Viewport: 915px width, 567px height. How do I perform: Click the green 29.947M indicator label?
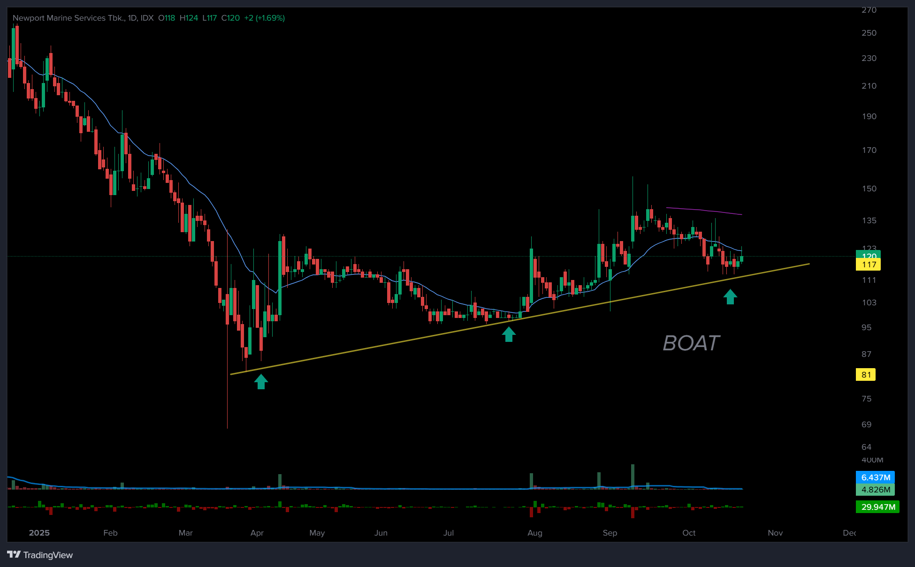[877, 507]
